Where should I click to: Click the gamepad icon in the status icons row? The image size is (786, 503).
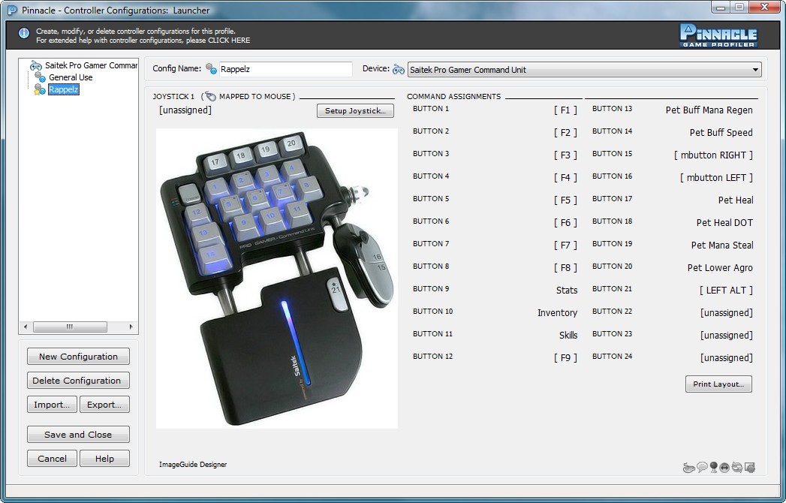click(x=689, y=468)
